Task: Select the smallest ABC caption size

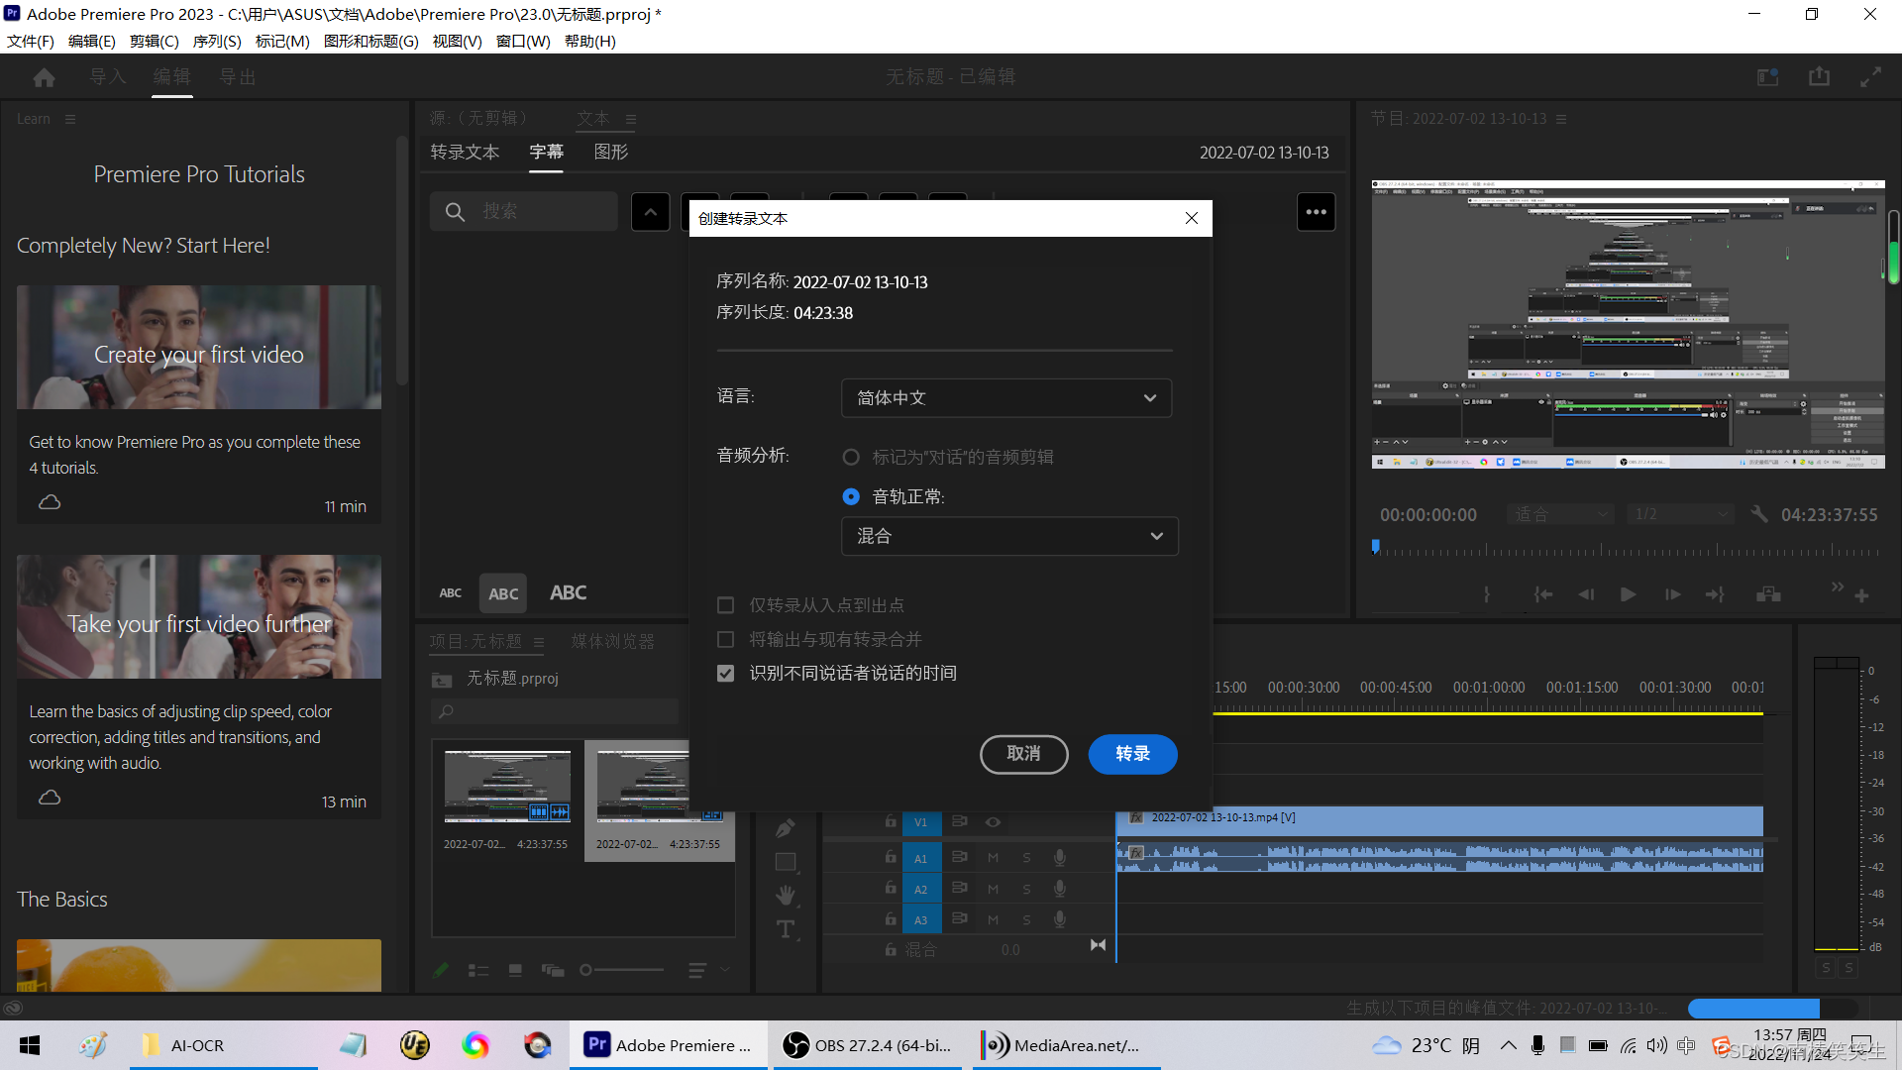Action: point(450,592)
